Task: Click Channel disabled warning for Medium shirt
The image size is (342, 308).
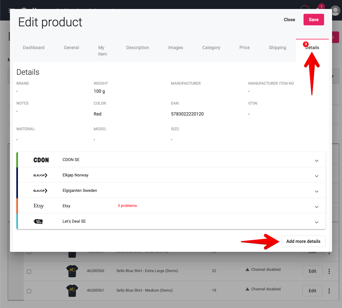Action: (x=263, y=289)
